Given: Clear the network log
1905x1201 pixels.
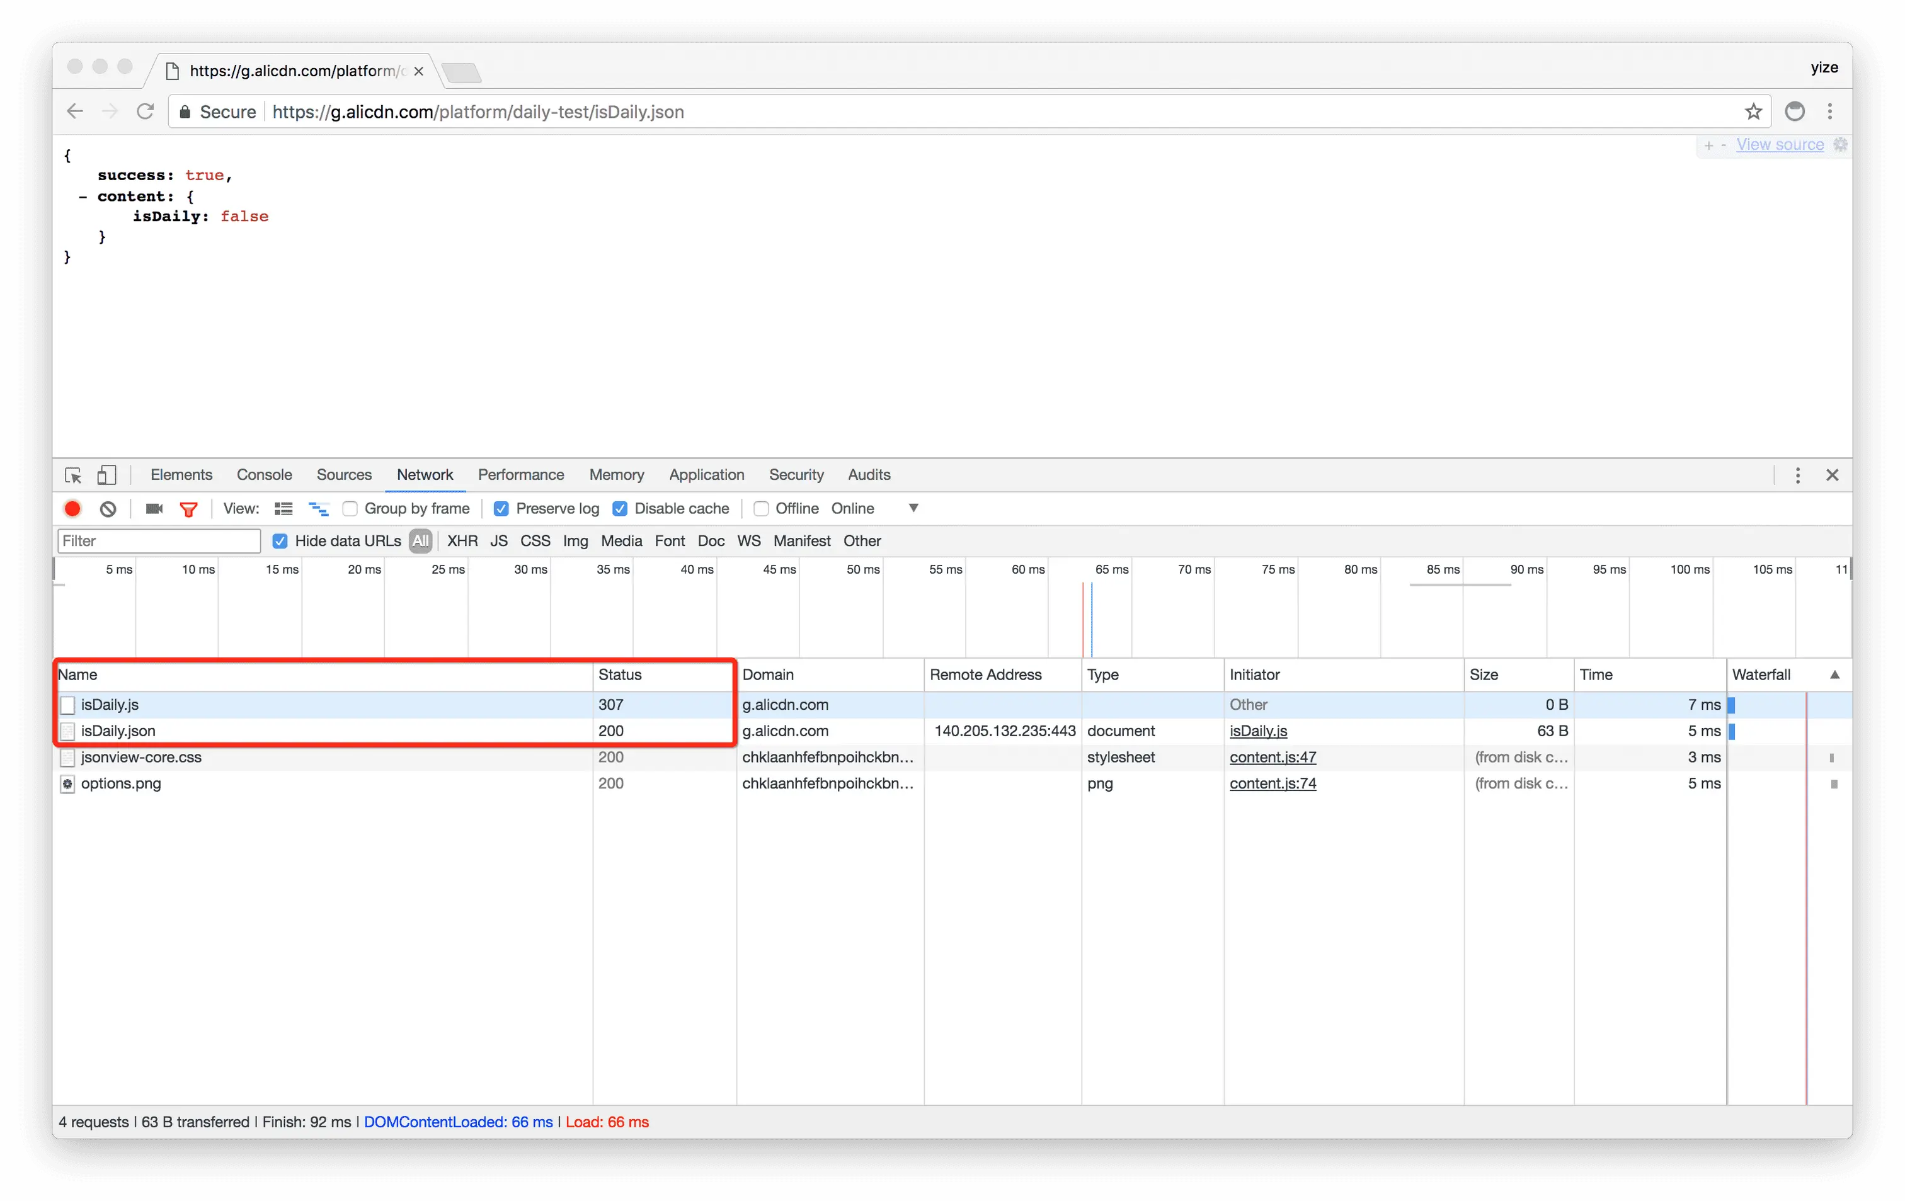Looking at the screenshot, I should point(108,509).
